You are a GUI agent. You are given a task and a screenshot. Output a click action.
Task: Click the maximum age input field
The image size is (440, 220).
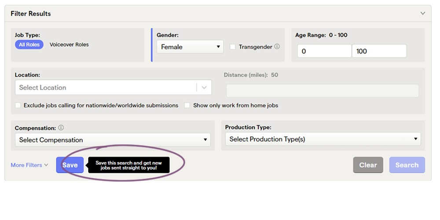(379, 51)
